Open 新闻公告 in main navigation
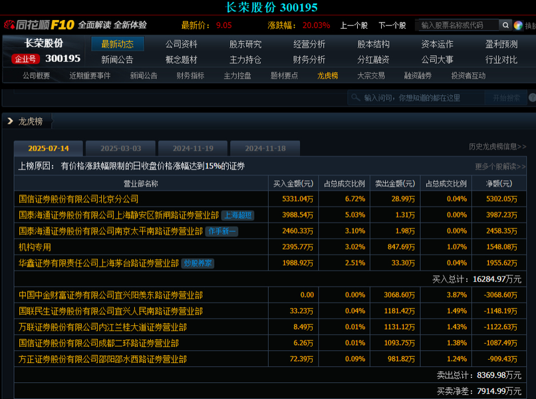Viewport: 536px width, 399px height. pyautogui.click(x=117, y=60)
